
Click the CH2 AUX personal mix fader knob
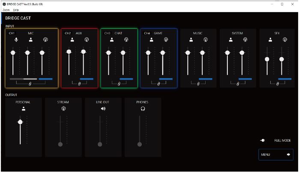pos(69,51)
